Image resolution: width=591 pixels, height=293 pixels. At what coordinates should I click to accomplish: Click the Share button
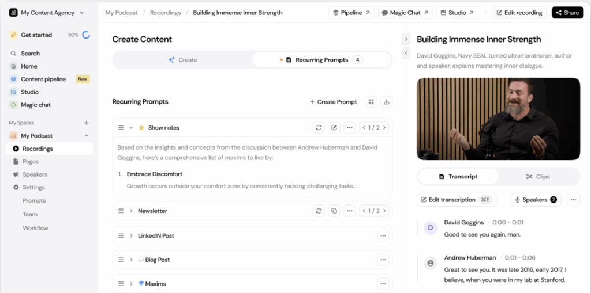pyautogui.click(x=567, y=13)
